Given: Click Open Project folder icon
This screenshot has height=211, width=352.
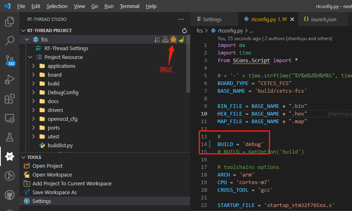Looking at the screenshot, I should tap(27, 166).
